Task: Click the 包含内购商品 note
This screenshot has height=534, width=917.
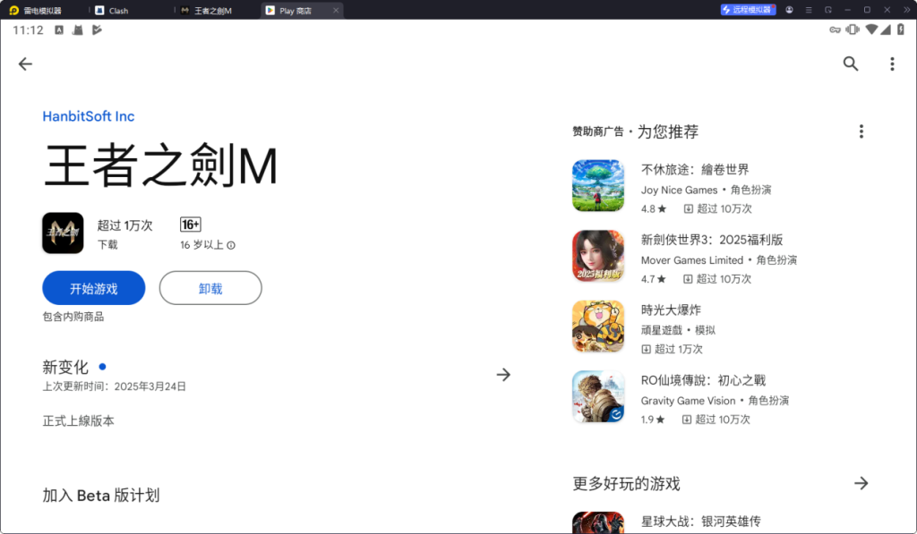Action: click(73, 317)
